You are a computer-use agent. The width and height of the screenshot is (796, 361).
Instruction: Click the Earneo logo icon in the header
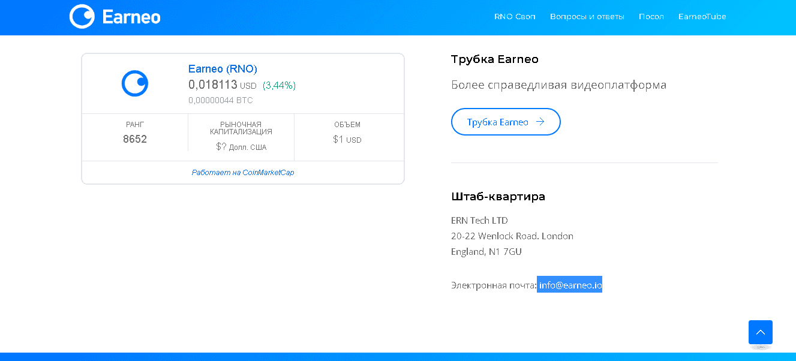pyautogui.click(x=83, y=17)
